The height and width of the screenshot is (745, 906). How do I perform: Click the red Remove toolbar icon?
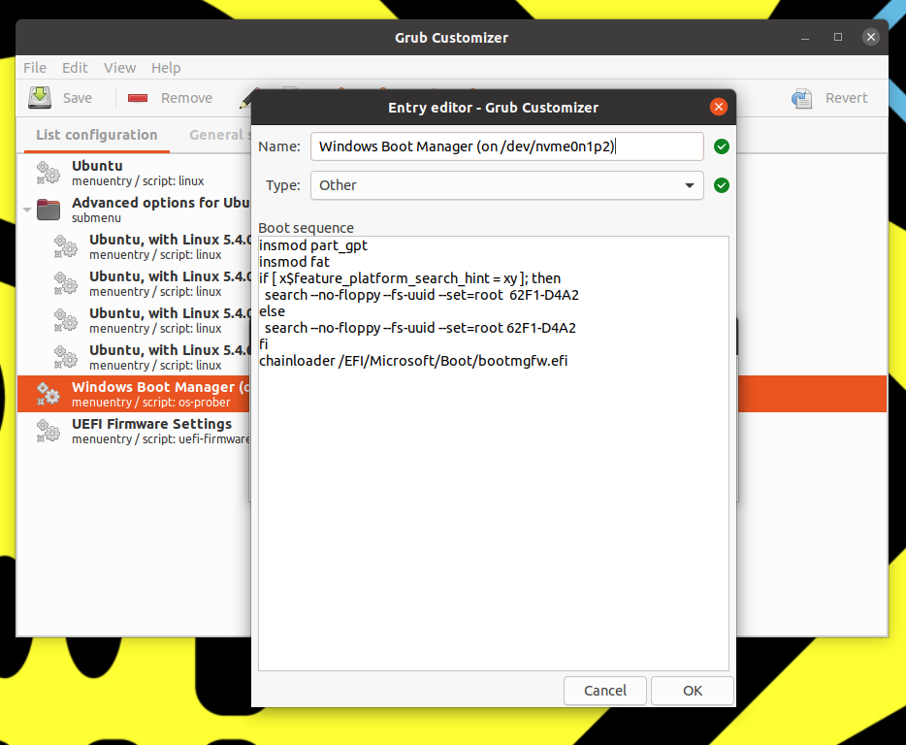click(138, 98)
